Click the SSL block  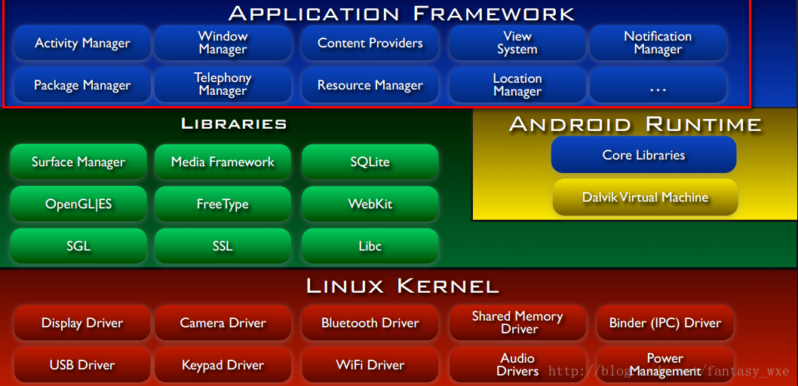click(x=223, y=246)
